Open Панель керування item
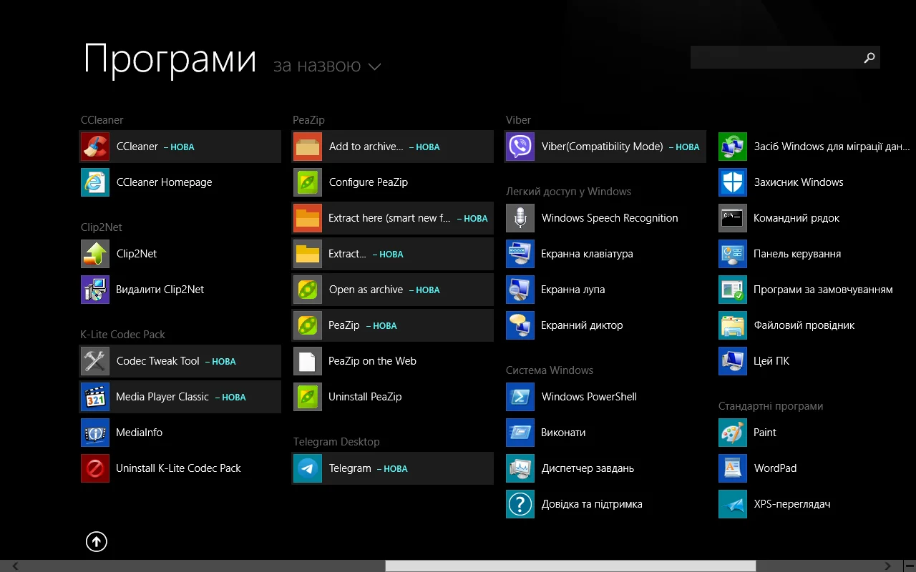The width and height of the screenshot is (916, 572). (796, 254)
